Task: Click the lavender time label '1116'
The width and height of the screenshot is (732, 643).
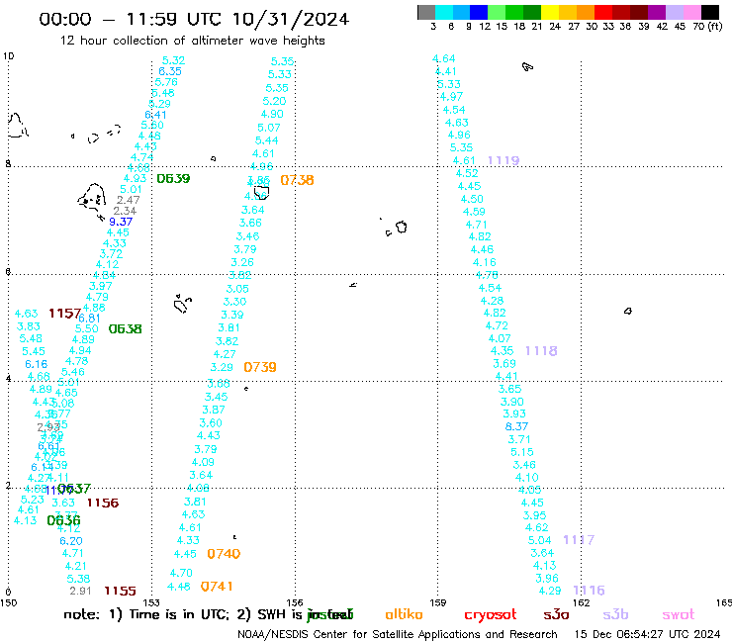Action: pos(589,591)
